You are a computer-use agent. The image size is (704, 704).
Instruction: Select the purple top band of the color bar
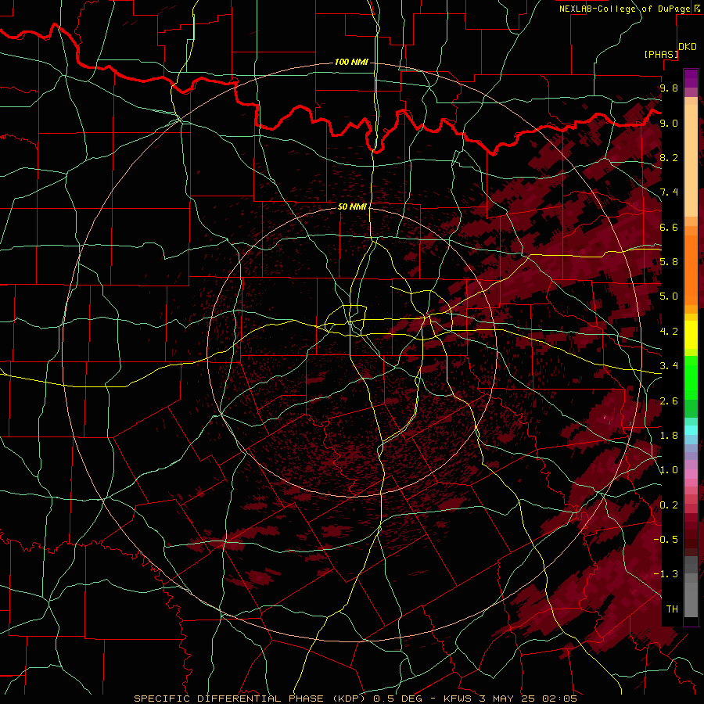click(x=691, y=78)
